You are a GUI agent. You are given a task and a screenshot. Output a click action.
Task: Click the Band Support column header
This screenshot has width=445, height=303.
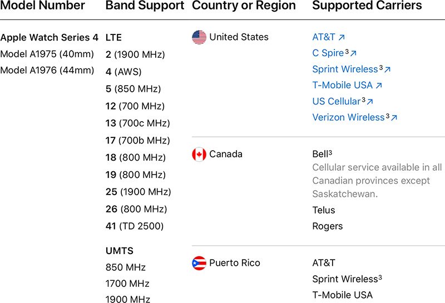coord(145,6)
